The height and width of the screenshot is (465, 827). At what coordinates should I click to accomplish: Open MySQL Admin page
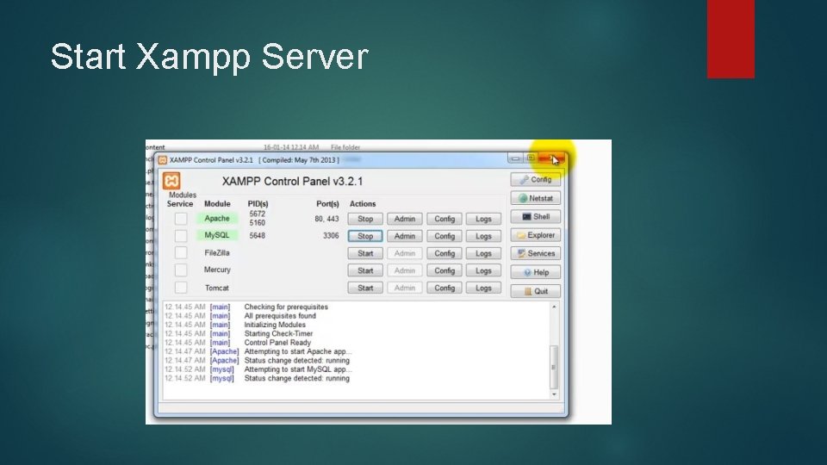pos(405,236)
